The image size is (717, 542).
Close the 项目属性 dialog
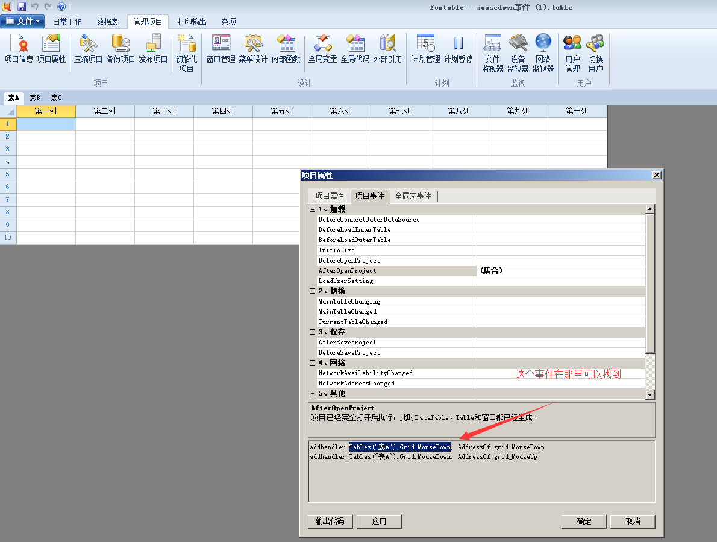[657, 175]
